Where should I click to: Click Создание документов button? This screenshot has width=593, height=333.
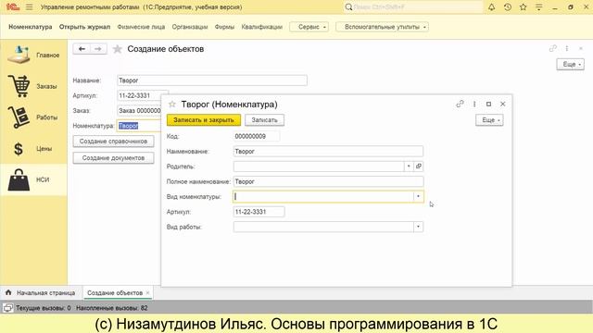click(x=113, y=158)
